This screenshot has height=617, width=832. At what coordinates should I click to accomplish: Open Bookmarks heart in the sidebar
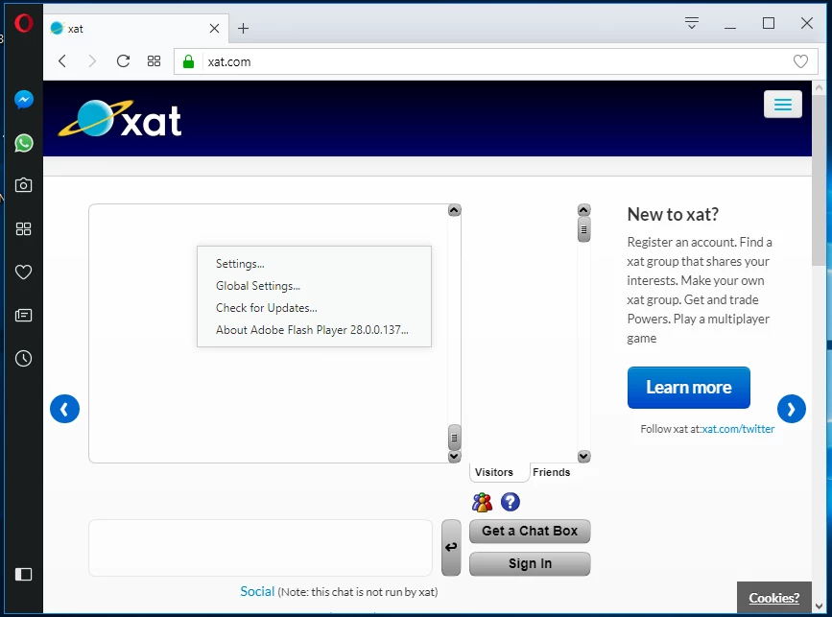tap(23, 273)
